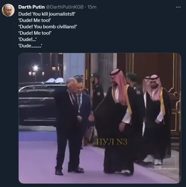Open the three-dot more options menu

[178, 7]
